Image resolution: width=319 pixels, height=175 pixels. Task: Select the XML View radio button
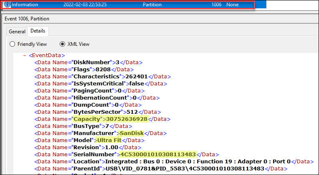tap(63, 44)
